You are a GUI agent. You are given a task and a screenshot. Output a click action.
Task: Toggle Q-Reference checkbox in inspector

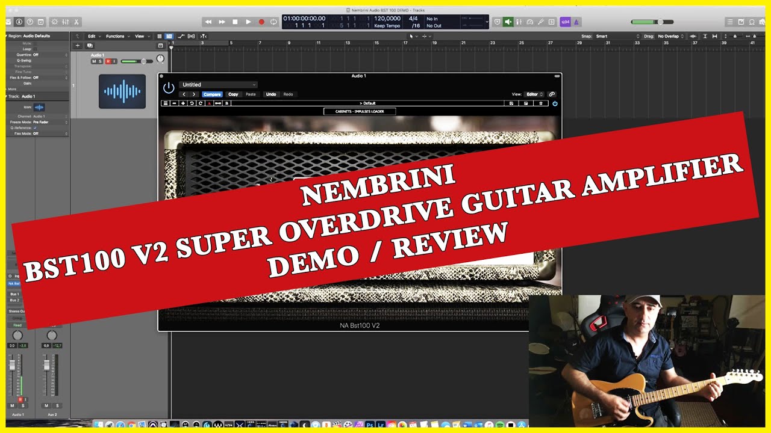point(35,128)
